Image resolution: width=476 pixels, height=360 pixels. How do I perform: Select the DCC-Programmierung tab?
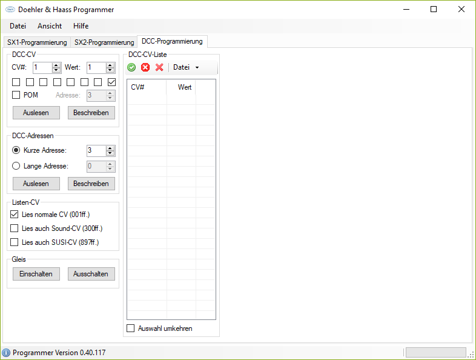[x=172, y=41]
